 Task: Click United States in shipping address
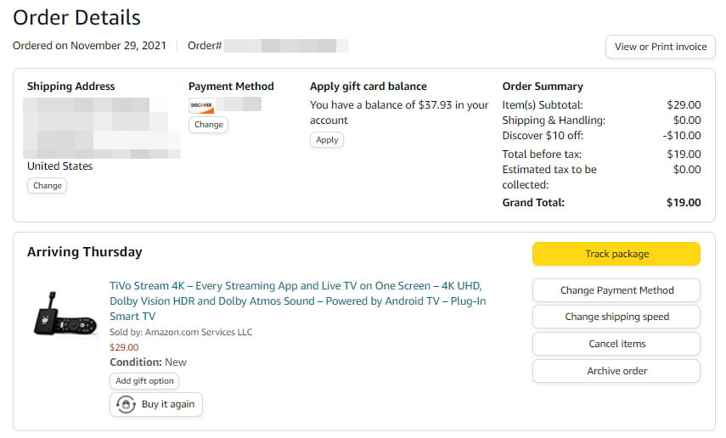coord(59,166)
